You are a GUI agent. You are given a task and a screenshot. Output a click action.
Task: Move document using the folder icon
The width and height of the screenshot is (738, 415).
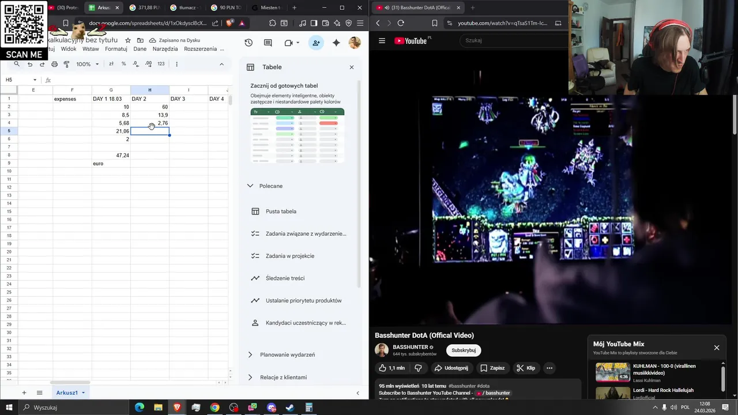tap(140, 40)
